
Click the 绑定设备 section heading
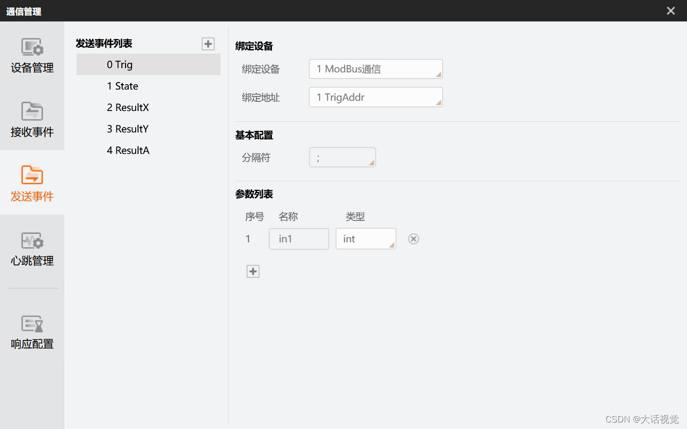254,46
